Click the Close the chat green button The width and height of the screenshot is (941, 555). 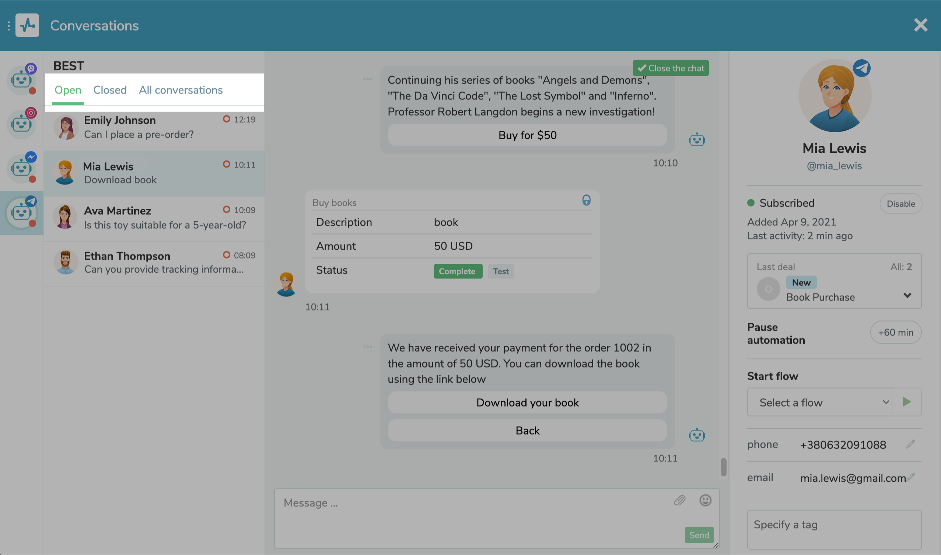[670, 68]
